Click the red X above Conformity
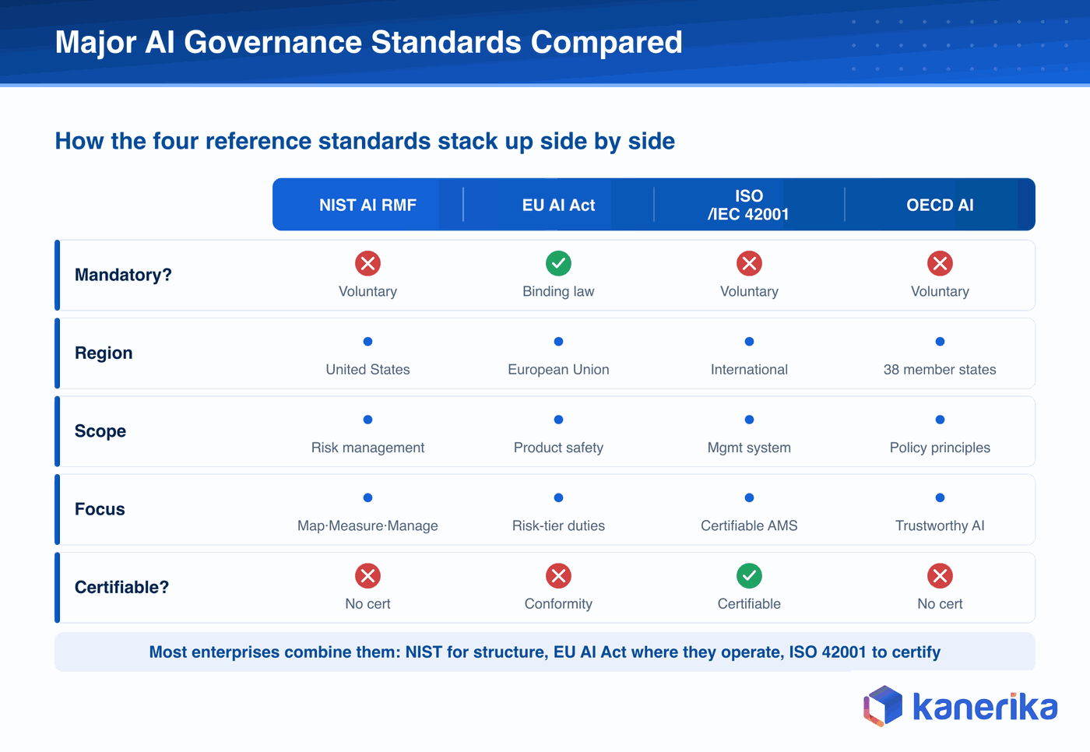The width and height of the screenshot is (1090, 752). (558, 576)
